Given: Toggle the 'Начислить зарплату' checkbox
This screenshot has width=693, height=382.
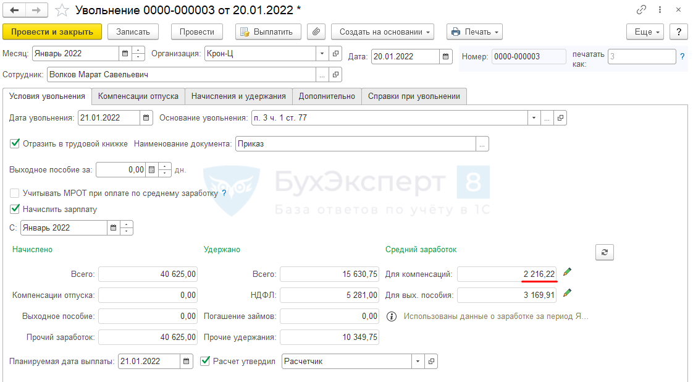Looking at the screenshot, I should tap(15, 209).
